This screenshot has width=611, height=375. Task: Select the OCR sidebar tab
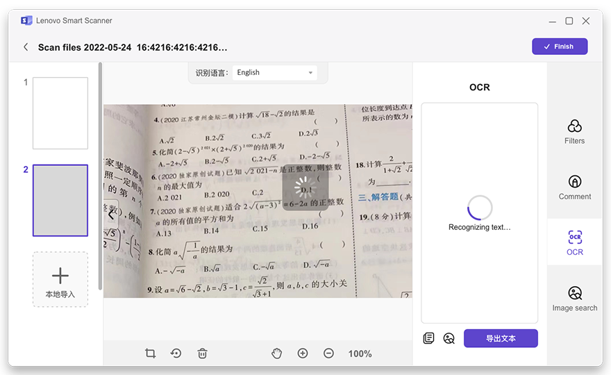574,242
